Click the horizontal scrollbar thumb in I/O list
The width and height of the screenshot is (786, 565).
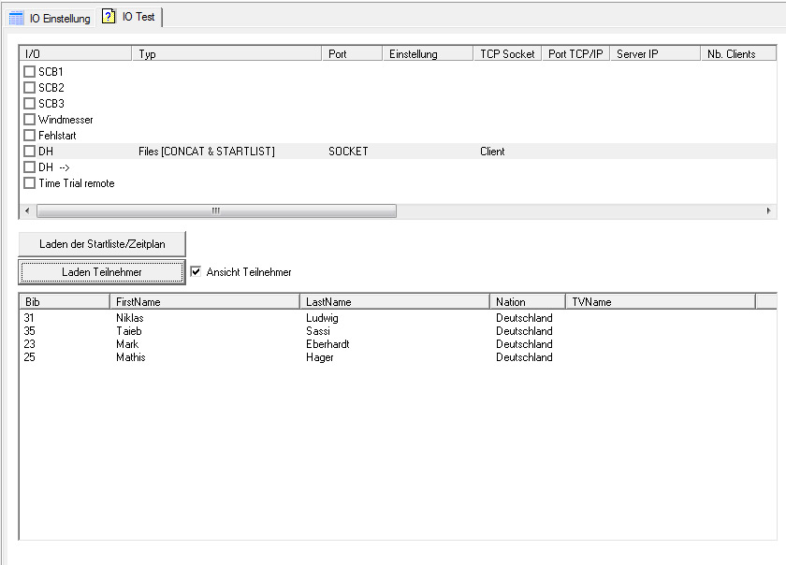click(x=216, y=211)
